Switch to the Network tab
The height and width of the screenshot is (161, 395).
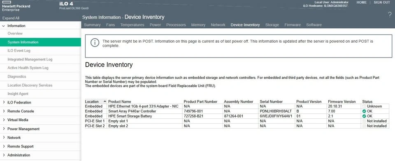[x=218, y=25]
